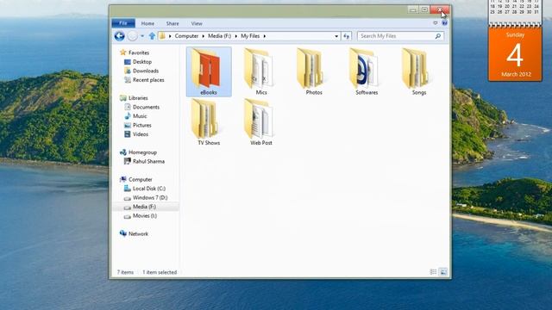Open recent locations dropdown arrow
552x310 pixels.
[142, 36]
